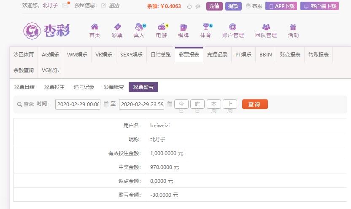
Task: Open calendar picker for end time
Action: [170, 104]
